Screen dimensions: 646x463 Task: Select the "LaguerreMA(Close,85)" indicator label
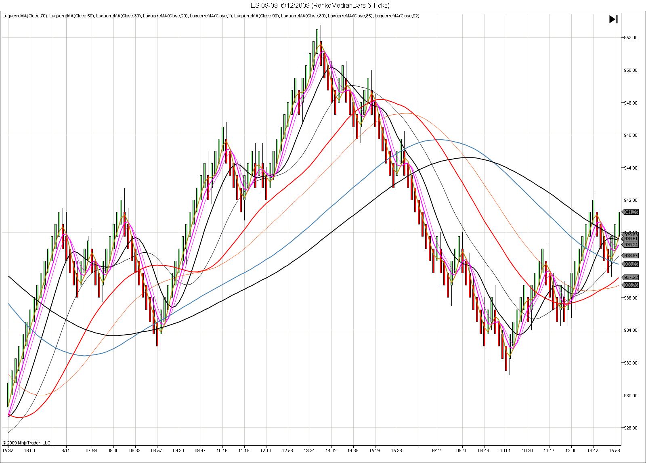click(x=350, y=16)
